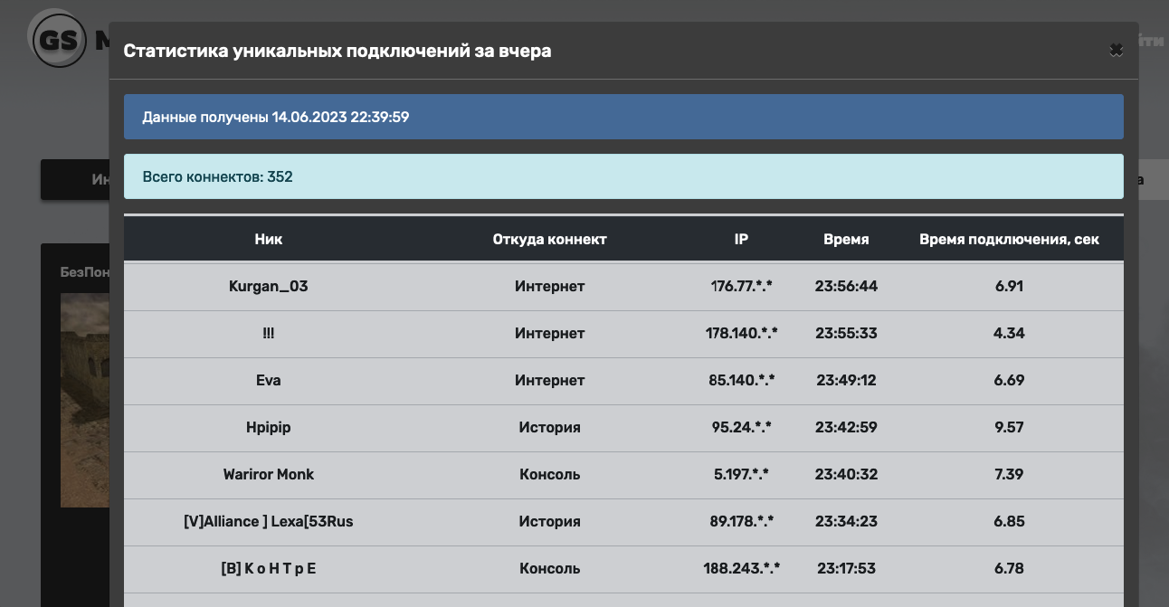
Task: Close the connection statistics dialog
Action: (x=1117, y=51)
